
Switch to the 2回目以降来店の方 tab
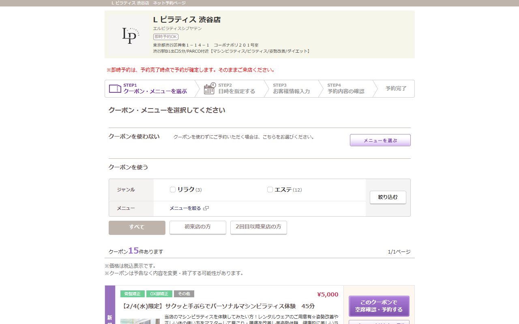[258, 228]
